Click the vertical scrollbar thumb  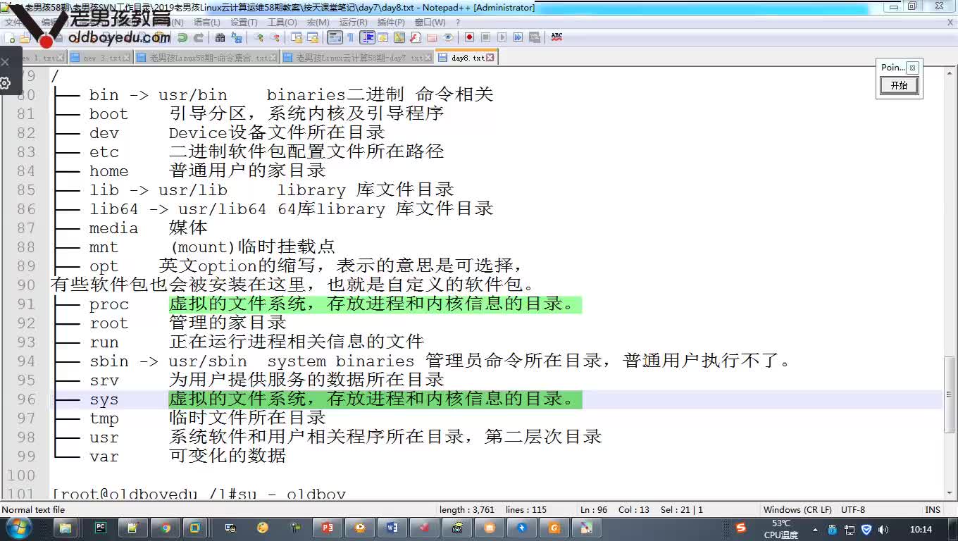[x=950, y=394]
